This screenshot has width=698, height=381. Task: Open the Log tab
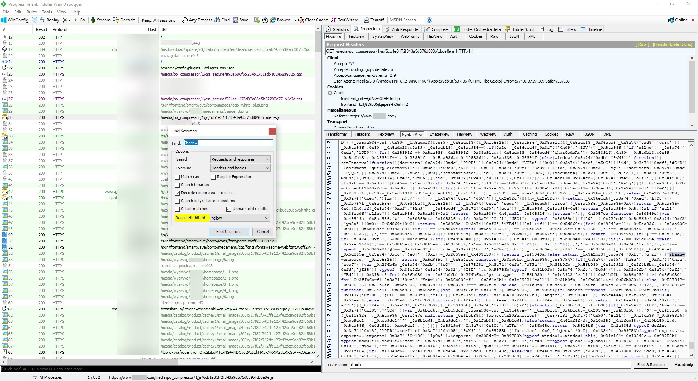point(547,29)
